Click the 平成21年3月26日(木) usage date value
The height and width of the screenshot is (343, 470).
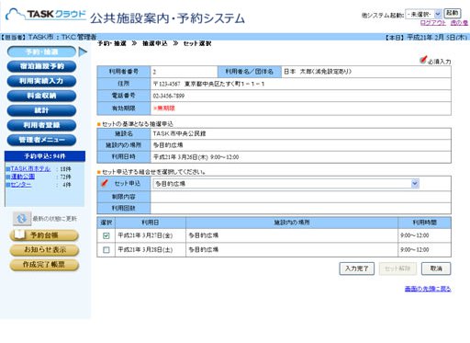coord(196,157)
